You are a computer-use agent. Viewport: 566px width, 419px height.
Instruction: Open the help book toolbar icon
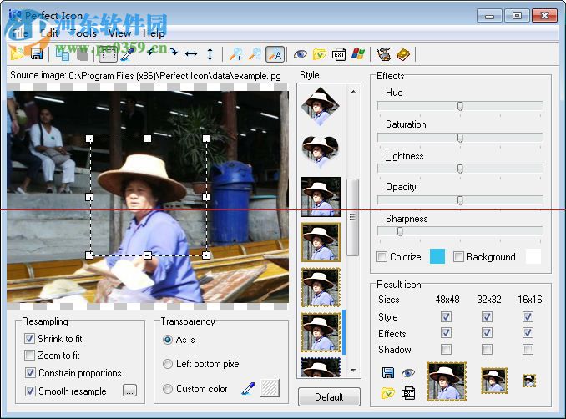tap(403, 54)
